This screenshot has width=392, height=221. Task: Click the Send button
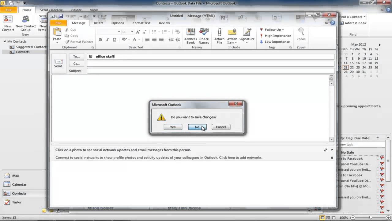point(58,64)
